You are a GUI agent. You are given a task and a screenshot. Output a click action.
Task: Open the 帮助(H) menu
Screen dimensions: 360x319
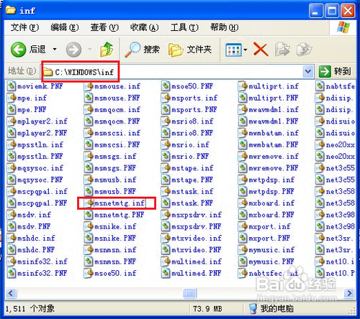[x=224, y=27]
